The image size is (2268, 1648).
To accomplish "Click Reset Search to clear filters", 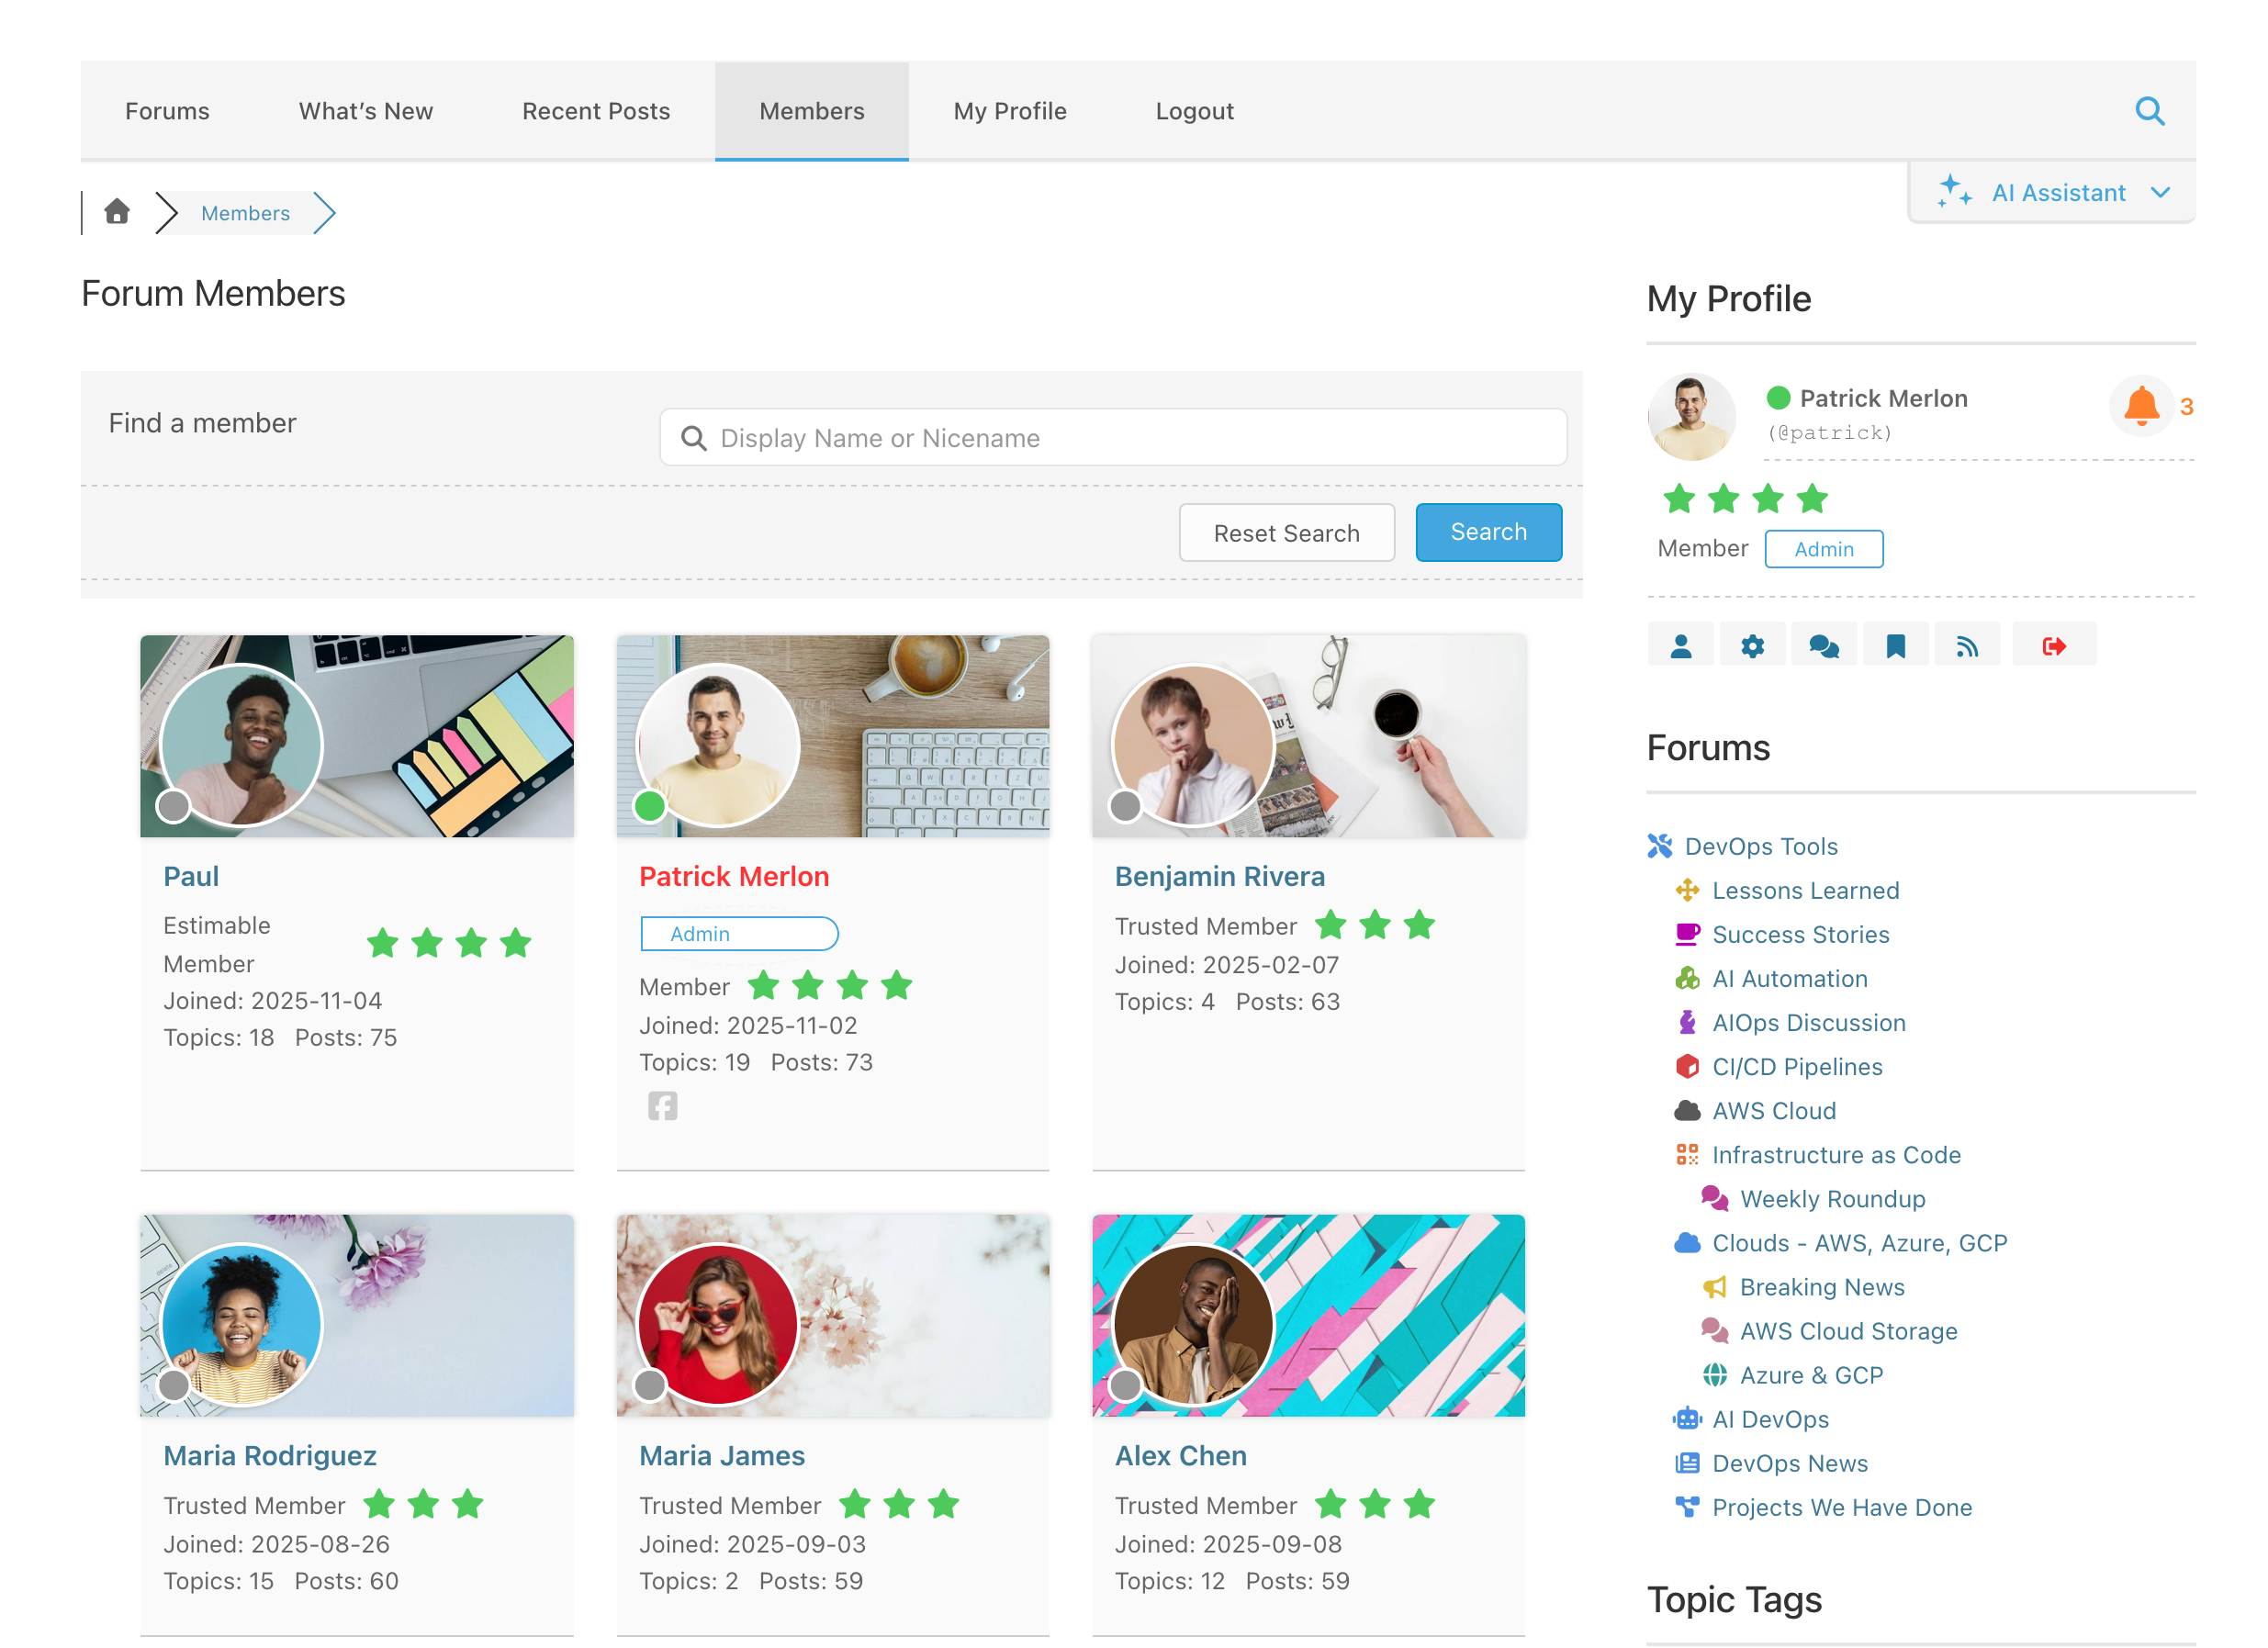I will click(x=1286, y=532).
